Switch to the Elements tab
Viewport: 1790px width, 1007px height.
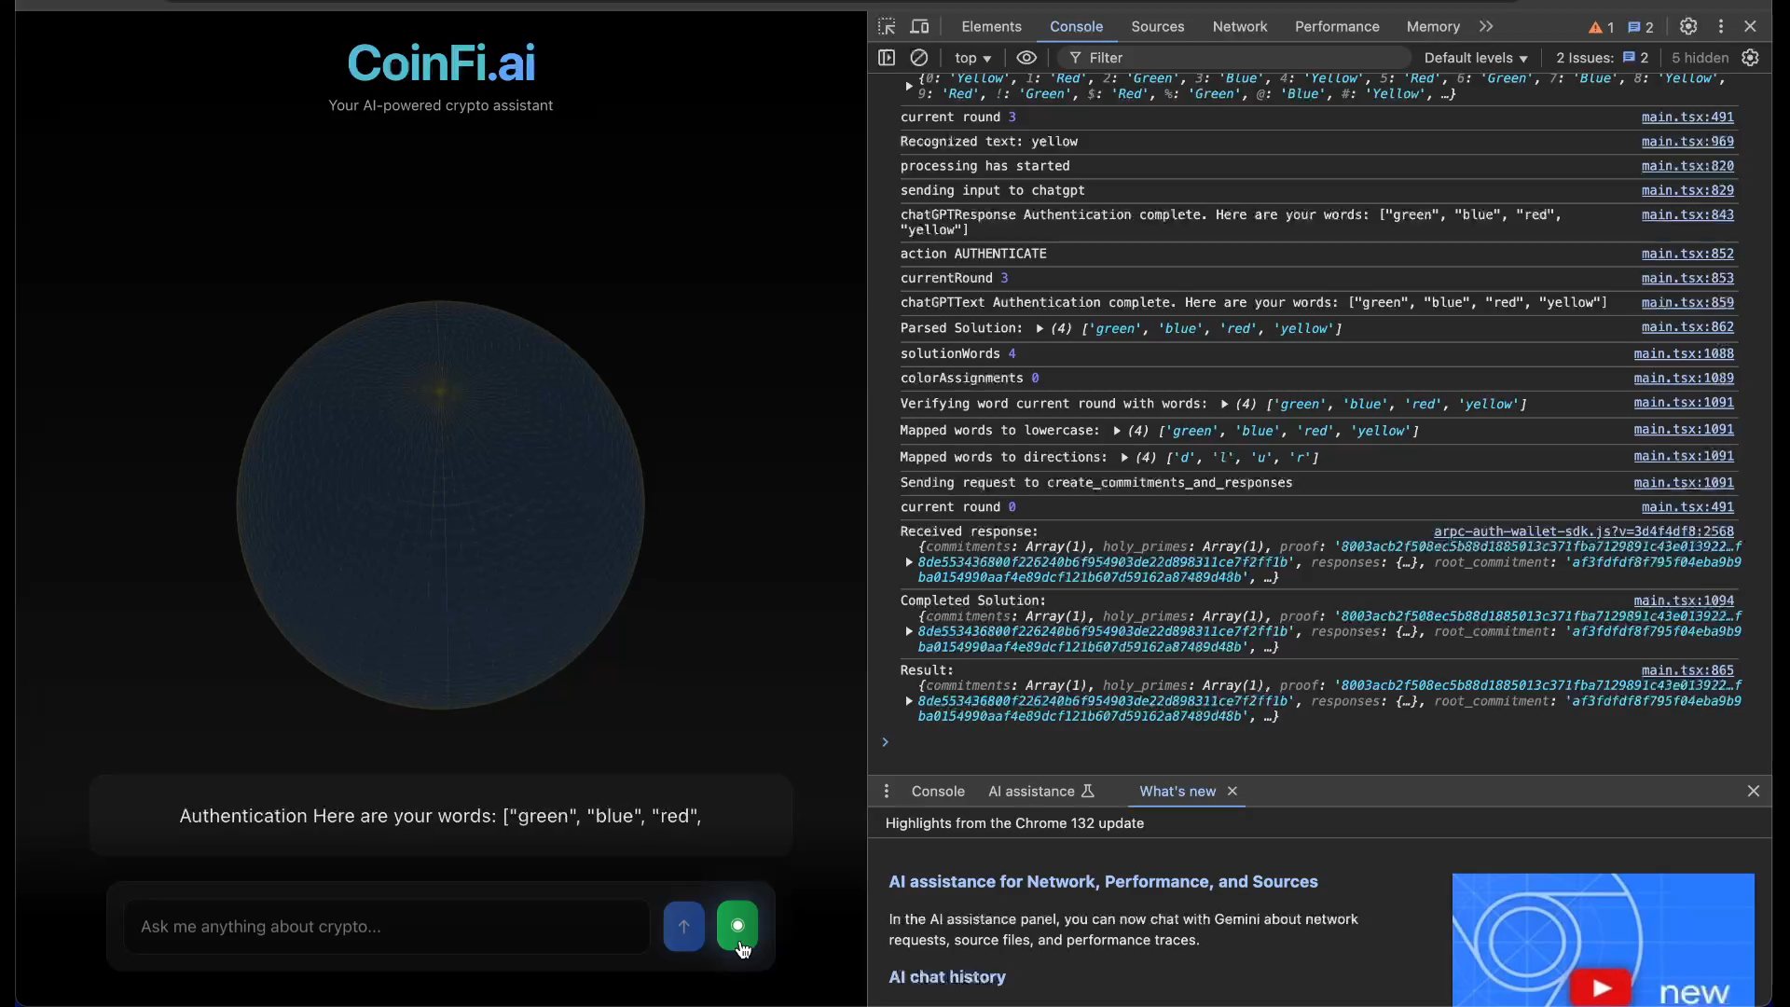[991, 26]
